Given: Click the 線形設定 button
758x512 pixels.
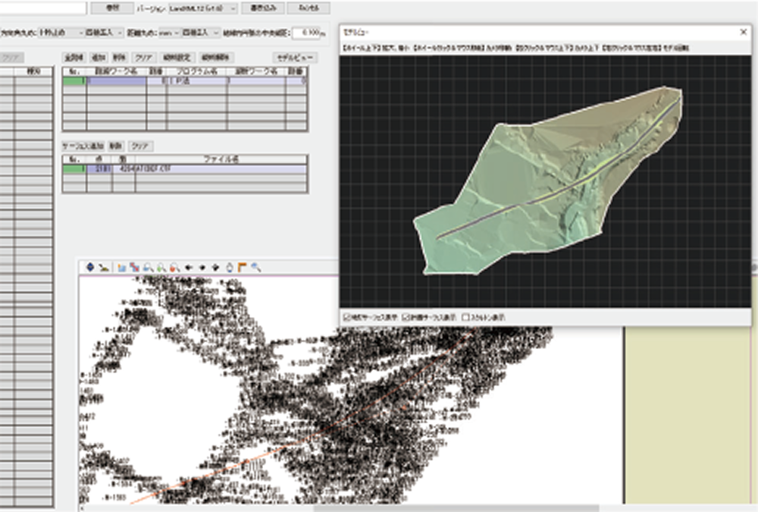Looking at the screenshot, I should [177, 57].
